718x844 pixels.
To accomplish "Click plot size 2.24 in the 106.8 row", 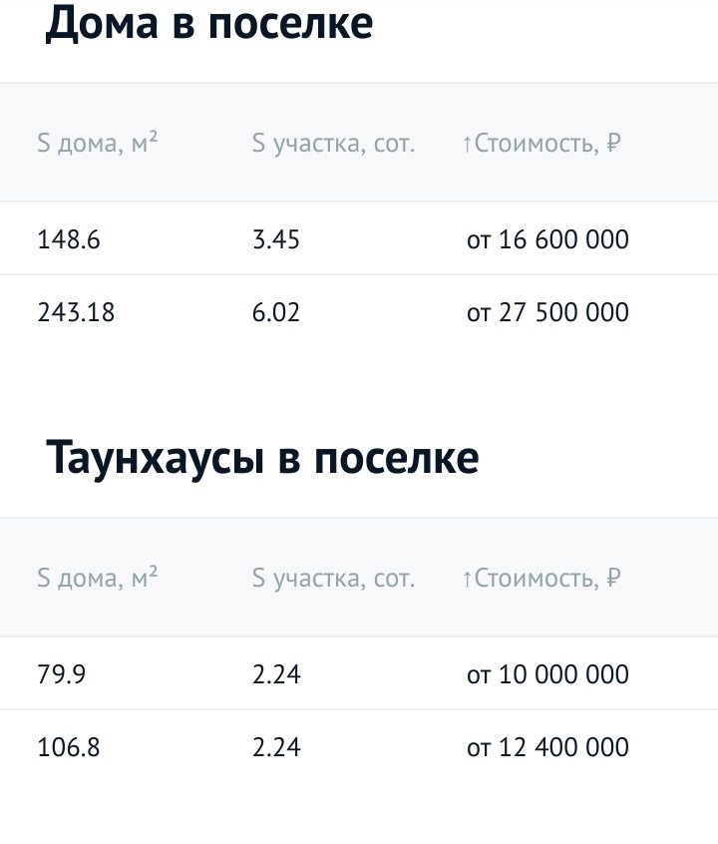I will [276, 747].
